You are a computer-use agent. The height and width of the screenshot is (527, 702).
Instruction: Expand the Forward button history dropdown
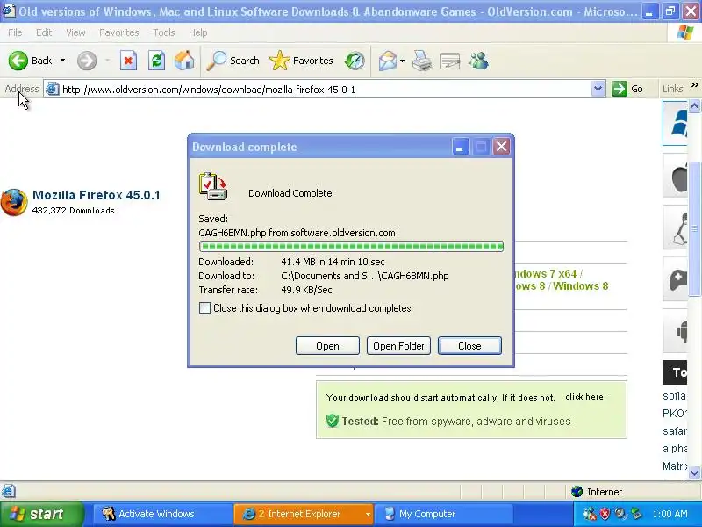(x=107, y=61)
